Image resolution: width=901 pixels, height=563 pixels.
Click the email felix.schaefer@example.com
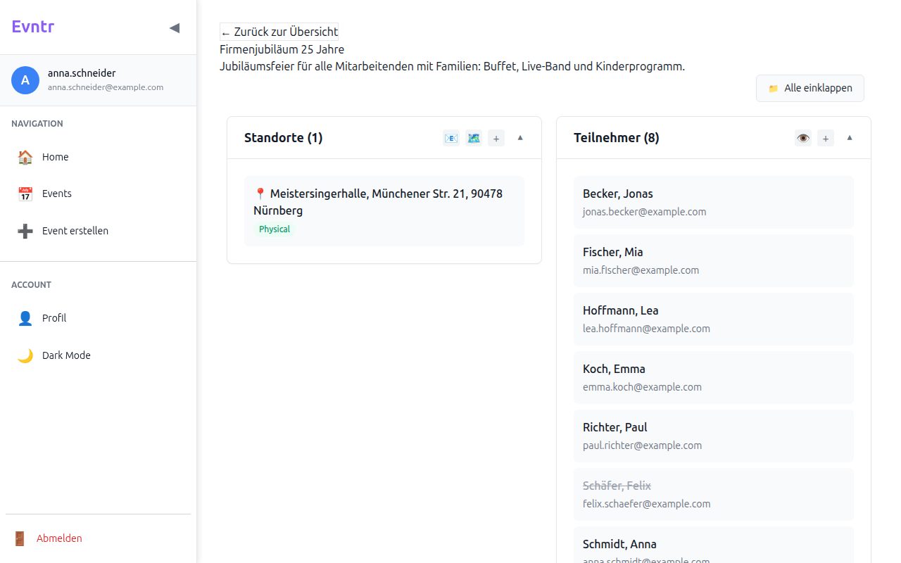click(646, 504)
